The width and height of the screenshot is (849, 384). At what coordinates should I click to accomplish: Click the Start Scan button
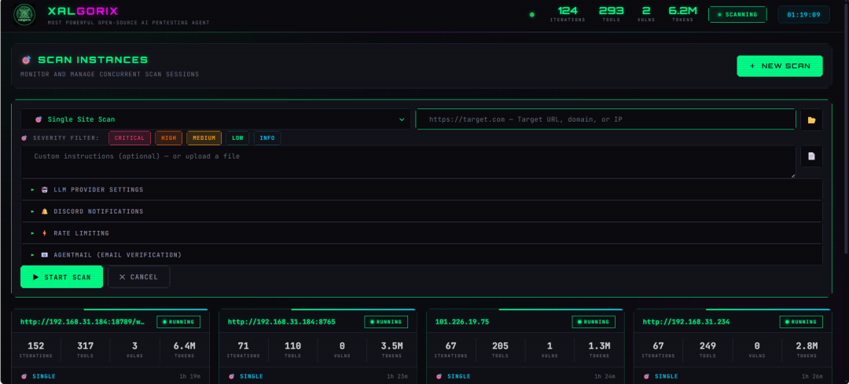[x=62, y=277]
